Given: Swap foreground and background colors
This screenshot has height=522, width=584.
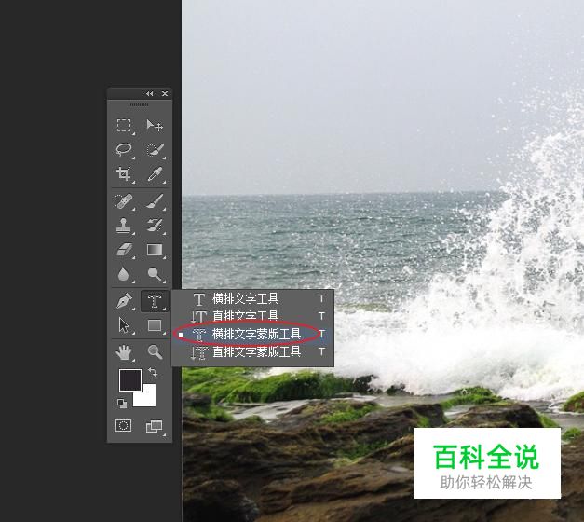Looking at the screenshot, I should (153, 372).
